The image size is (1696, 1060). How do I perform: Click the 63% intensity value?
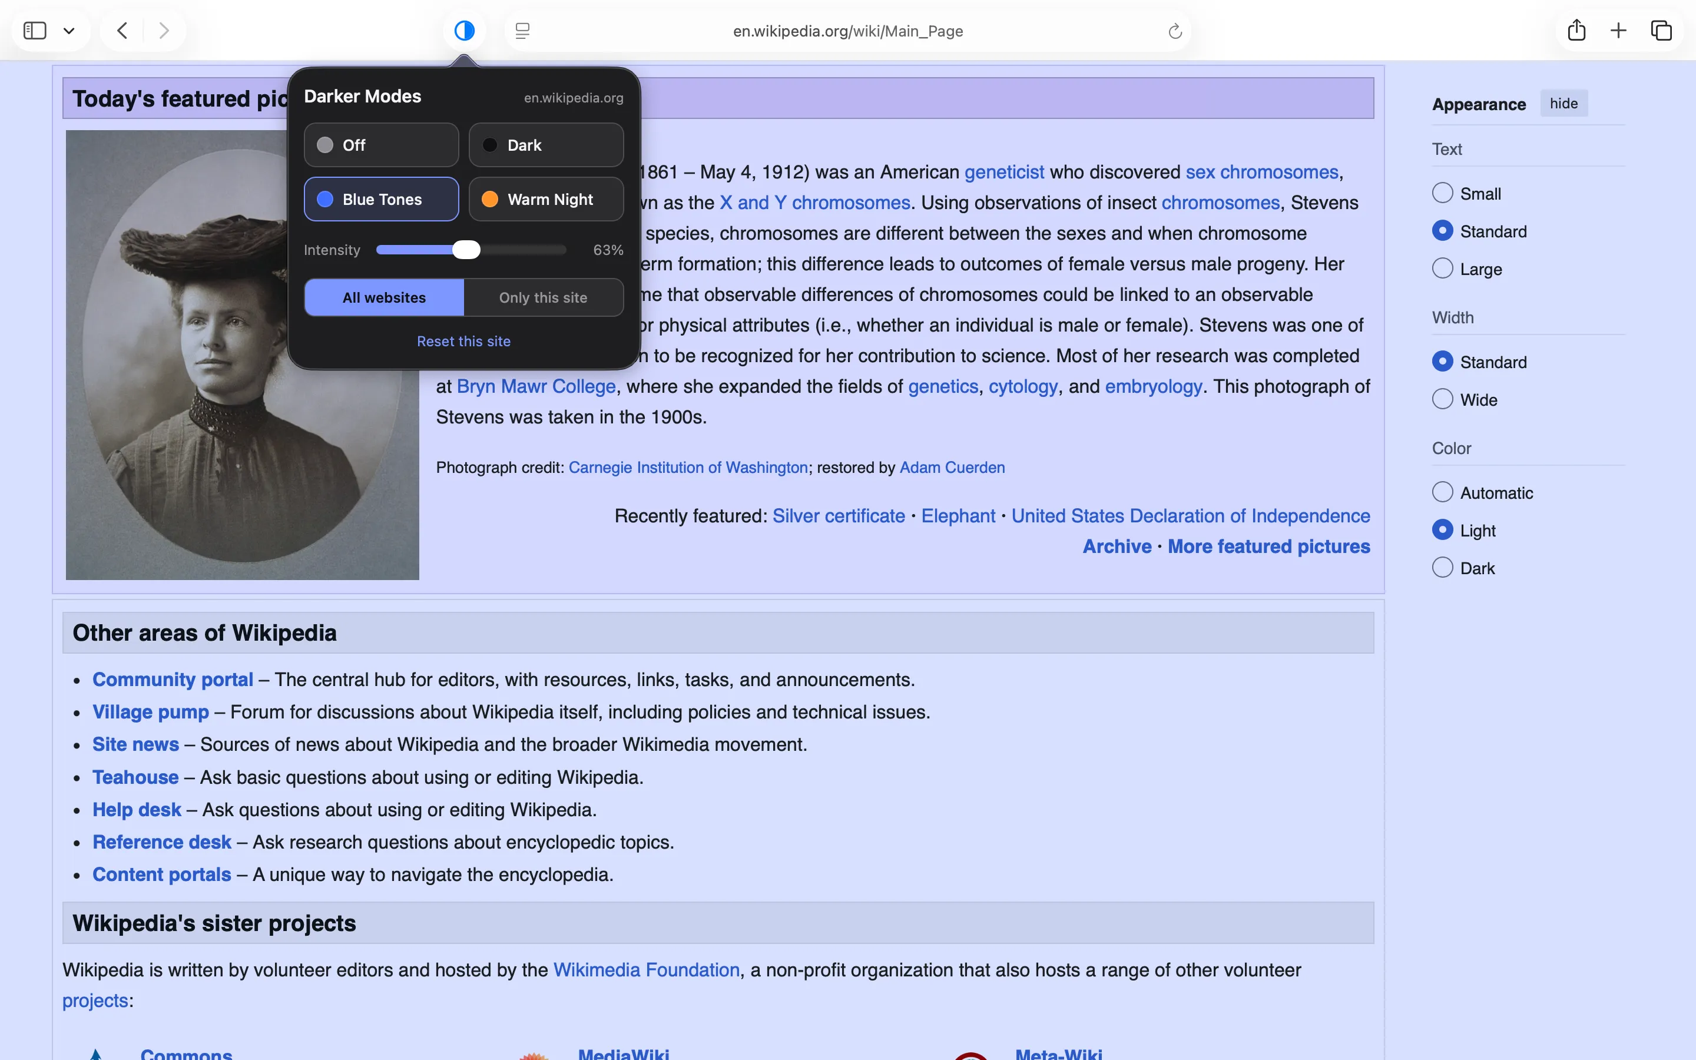(608, 250)
